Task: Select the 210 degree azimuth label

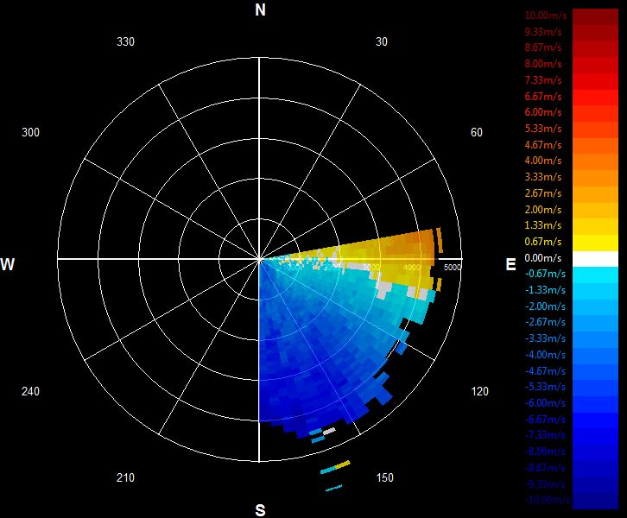Action: pos(125,477)
